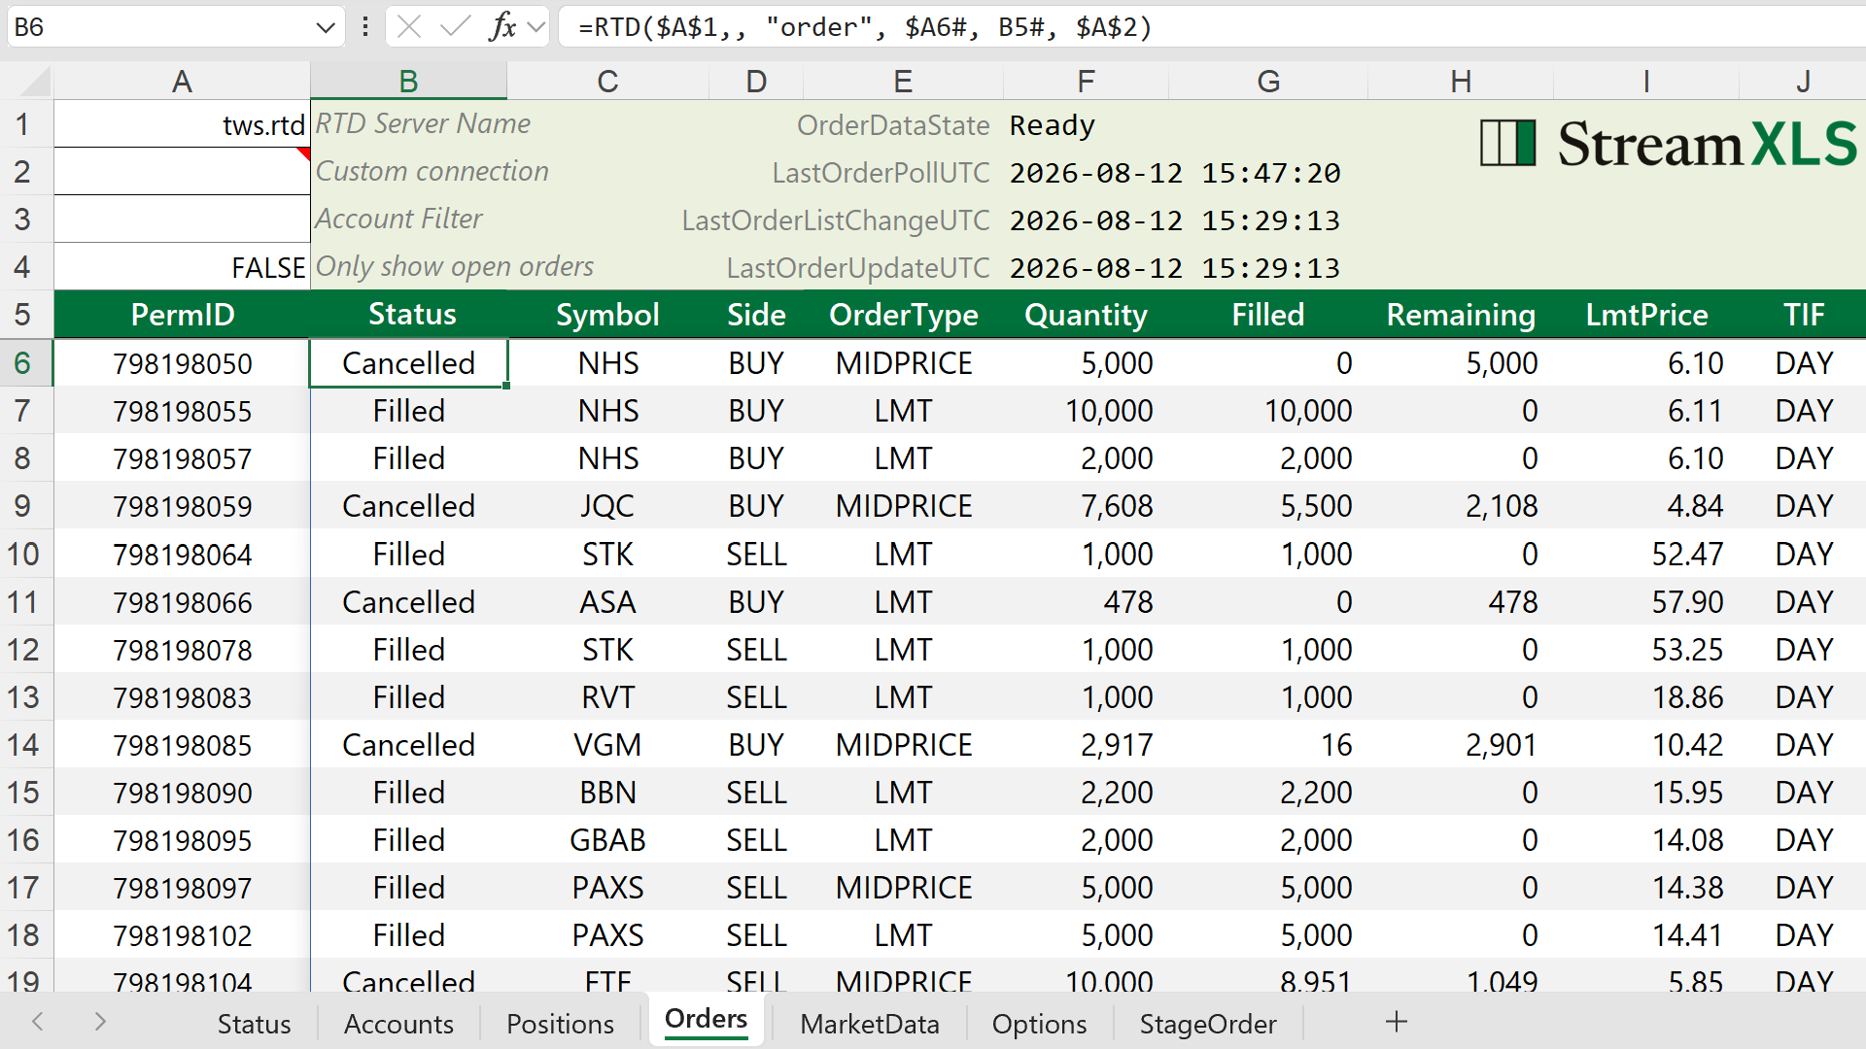Screen dimensions: 1866x1049
Task: Open the Options sheet tab
Action: coord(1039,1024)
